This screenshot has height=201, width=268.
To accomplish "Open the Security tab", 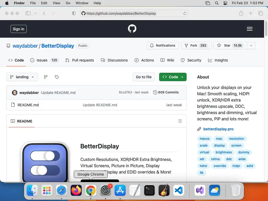I will pyautogui.click(x=191, y=60).
